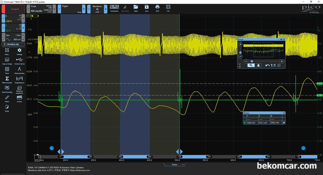This screenshot has height=175, width=323.
Task: Open CRANK(A,60) math channel options
Action: click(13, 44)
